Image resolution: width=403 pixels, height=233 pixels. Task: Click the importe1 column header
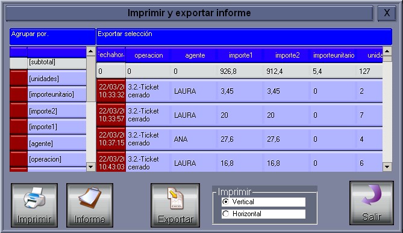[x=241, y=55]
